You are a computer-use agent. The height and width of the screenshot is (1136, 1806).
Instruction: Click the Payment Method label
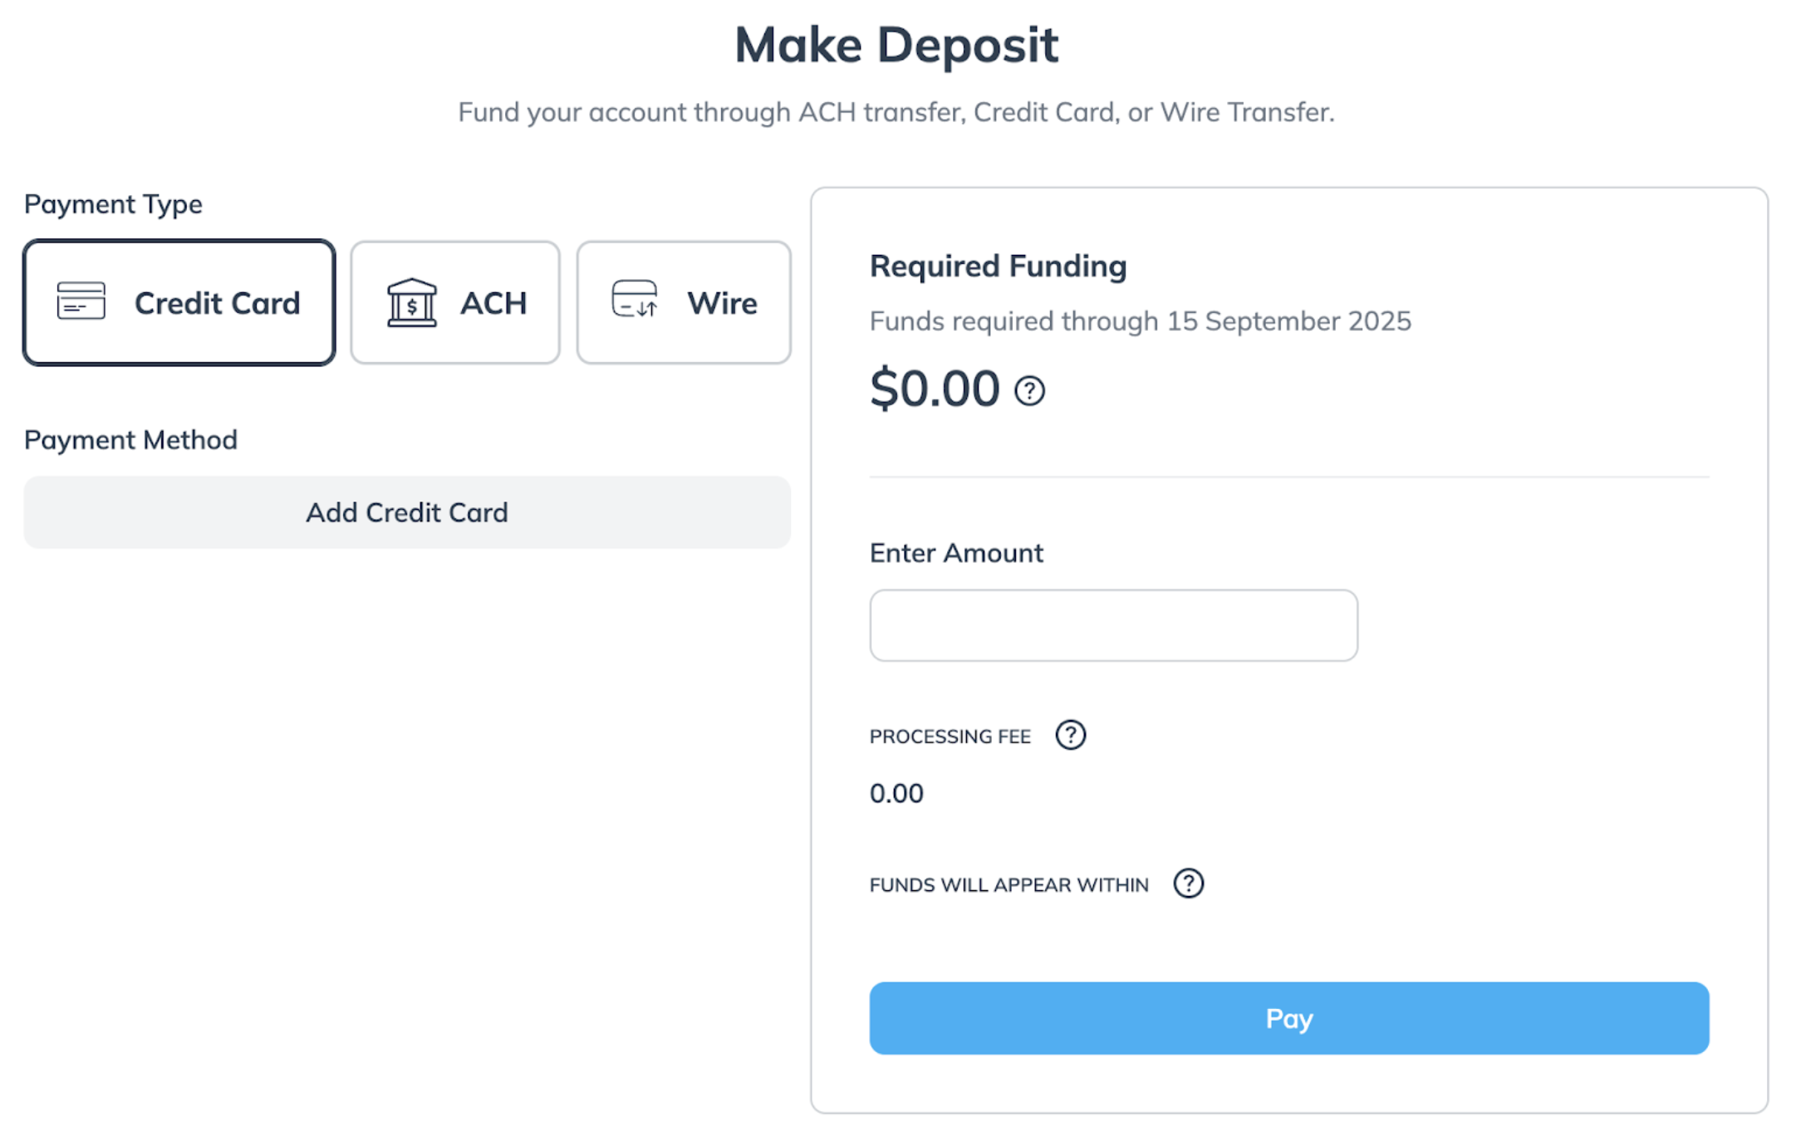click(130, 440)
